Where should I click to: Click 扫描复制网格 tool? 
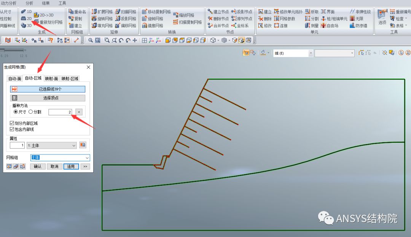pos(187,22)
